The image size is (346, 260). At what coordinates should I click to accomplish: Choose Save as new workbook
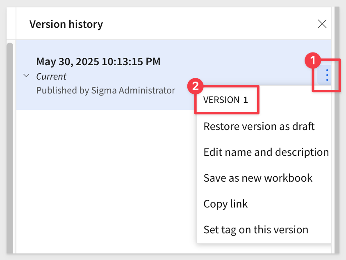[x=258, y=178]
